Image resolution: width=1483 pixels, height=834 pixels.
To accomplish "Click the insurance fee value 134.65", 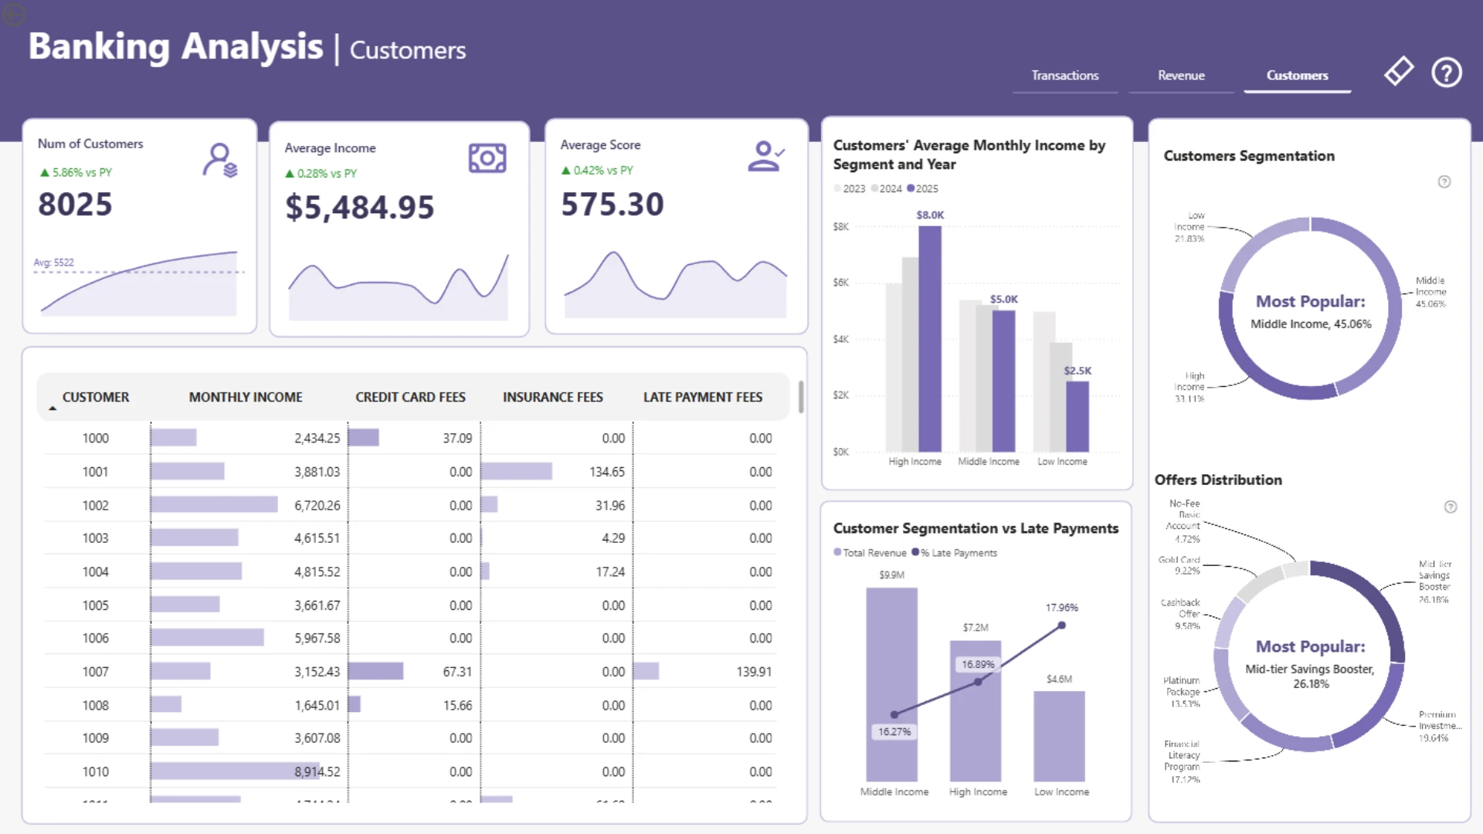I will tap(607, 472).
